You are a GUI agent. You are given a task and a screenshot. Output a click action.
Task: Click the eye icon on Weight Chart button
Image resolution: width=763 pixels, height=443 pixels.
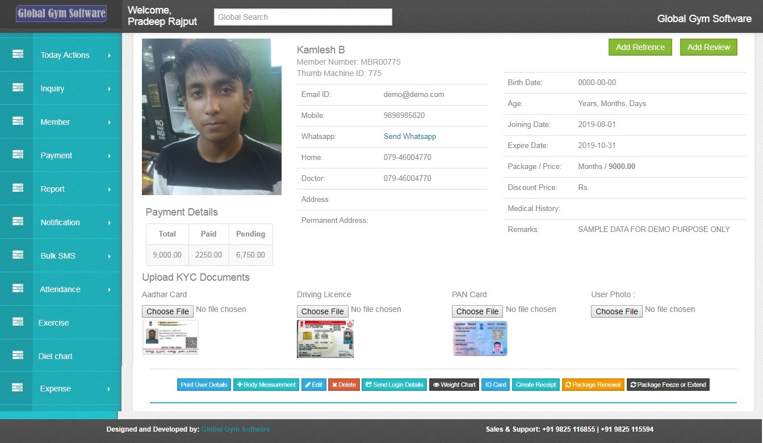click(437, 385)
